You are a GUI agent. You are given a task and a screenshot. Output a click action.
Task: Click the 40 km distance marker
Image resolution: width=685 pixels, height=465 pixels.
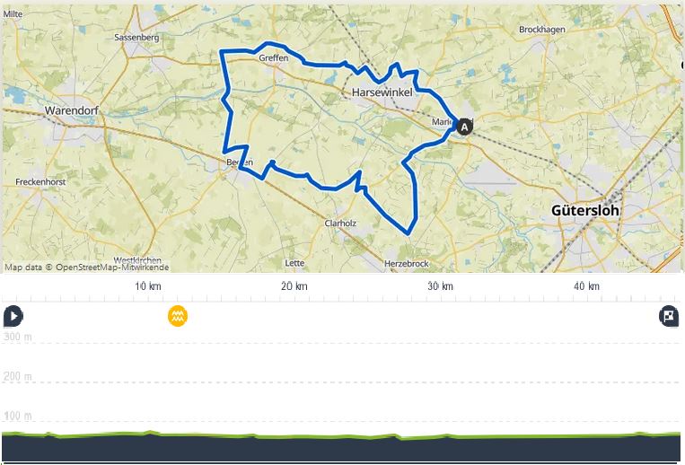tap(586, 286)
